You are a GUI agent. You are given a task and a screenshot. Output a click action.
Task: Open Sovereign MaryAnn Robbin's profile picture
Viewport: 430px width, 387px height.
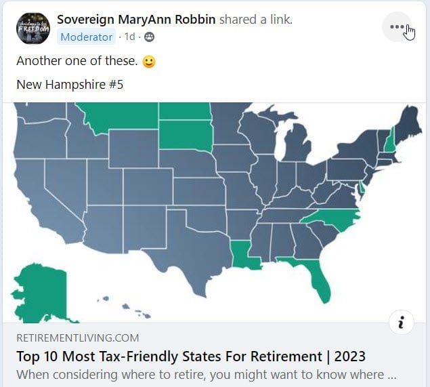point(33,28)
